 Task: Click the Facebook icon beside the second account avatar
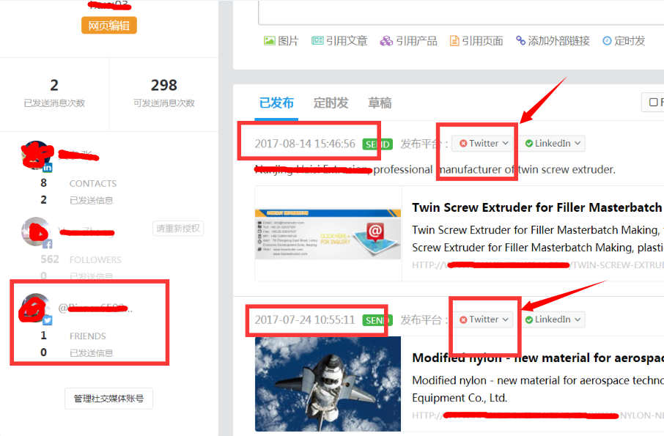tap(49, 244)
